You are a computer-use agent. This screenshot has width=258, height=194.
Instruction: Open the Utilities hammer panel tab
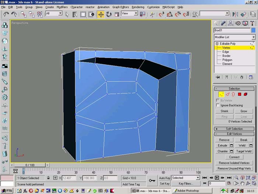tap(252, 23)
